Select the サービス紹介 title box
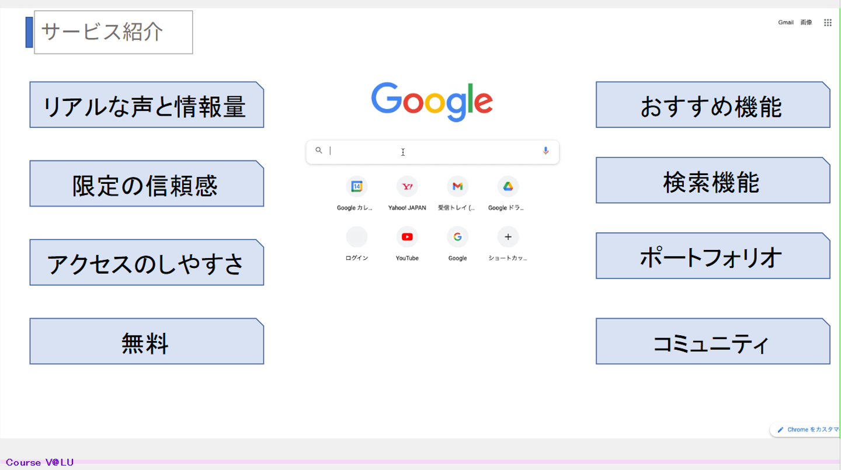 click(x=113, y=32)
